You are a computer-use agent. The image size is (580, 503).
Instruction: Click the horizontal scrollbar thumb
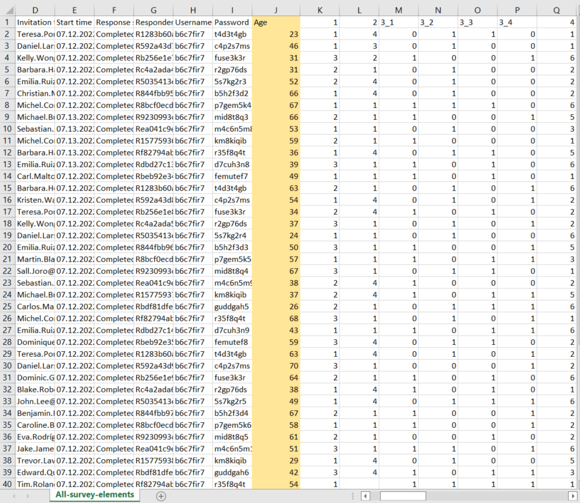[402, 496]
